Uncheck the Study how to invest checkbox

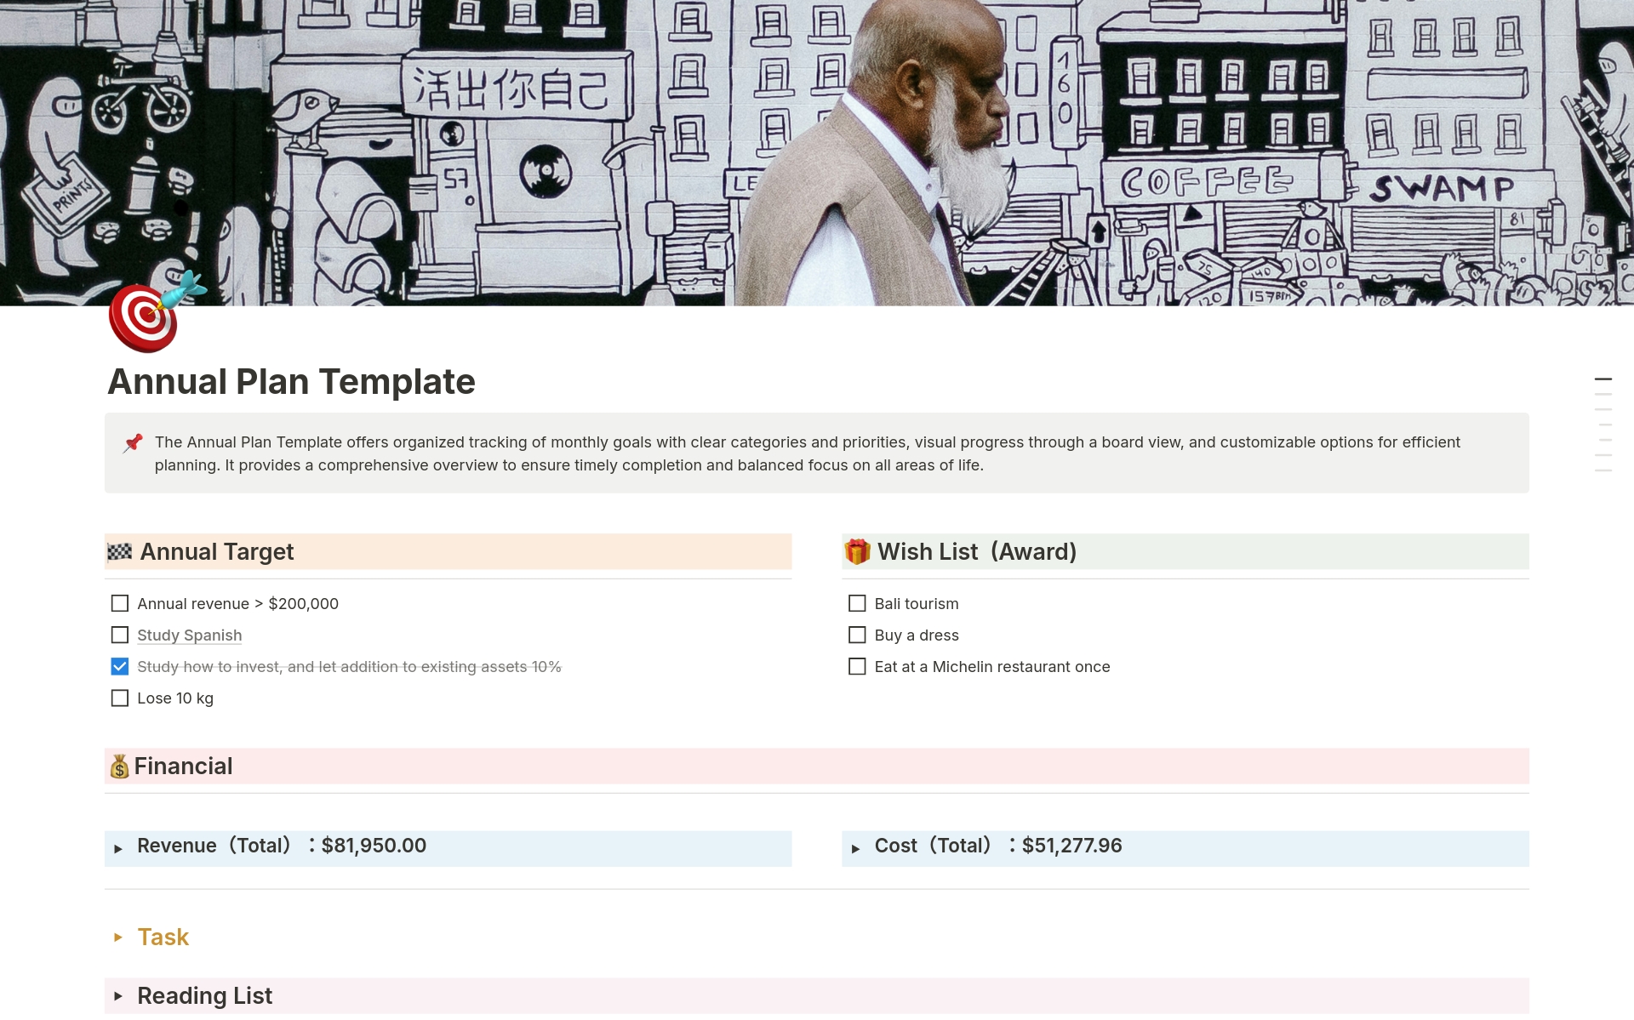point(120,667)
